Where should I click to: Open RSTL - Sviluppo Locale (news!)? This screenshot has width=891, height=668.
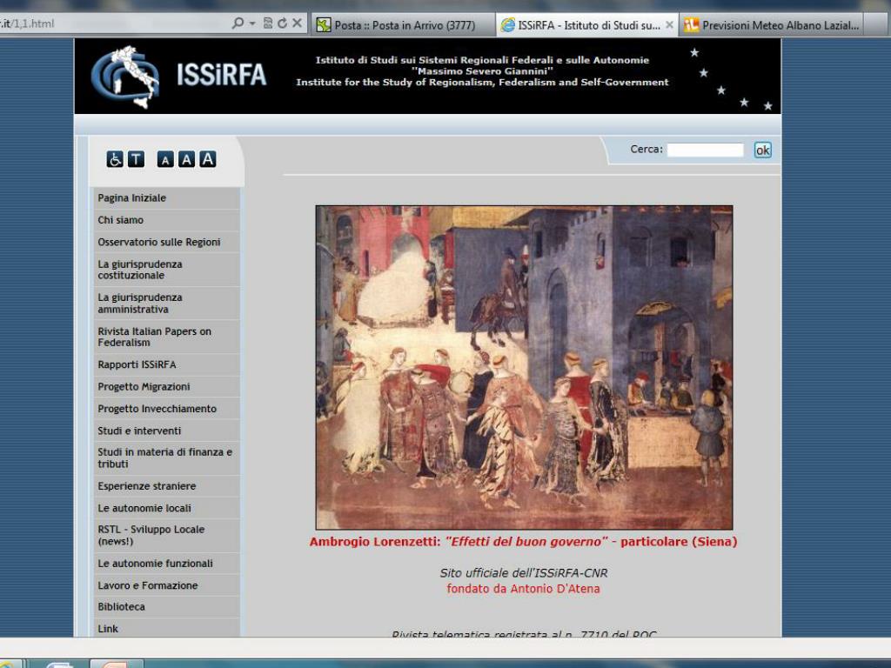(x=166, y=536)
